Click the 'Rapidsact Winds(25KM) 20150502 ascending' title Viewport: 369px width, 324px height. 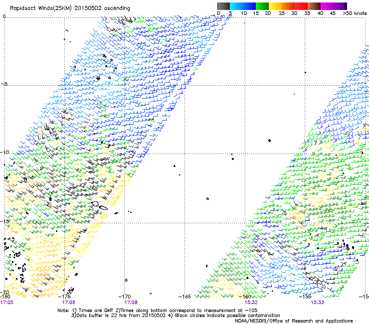[x=70, y=8]
